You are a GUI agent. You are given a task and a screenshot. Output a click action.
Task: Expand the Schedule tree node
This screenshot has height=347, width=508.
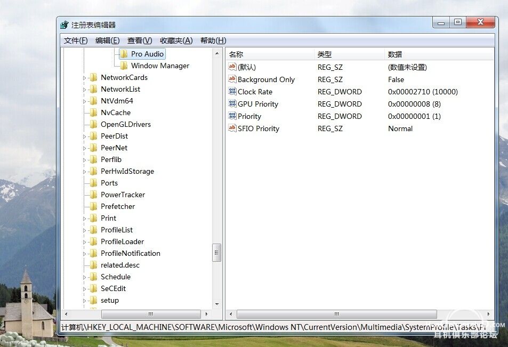pos(84,277)
